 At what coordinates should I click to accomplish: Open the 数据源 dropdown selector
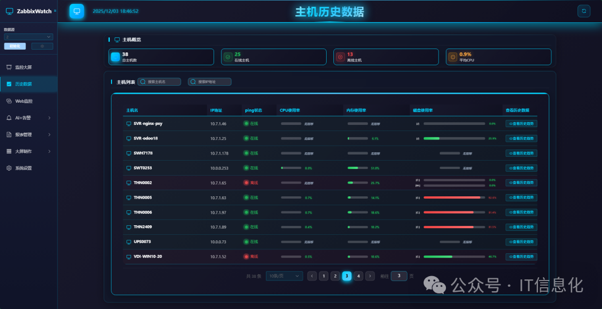point(28,37)
